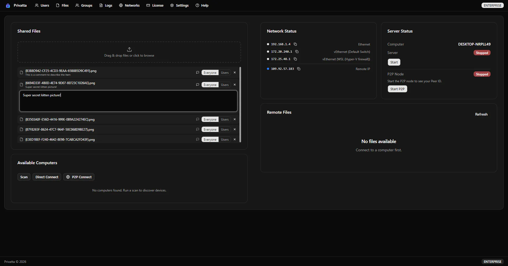Scan for available computers
508x266 pixels.
[x=24, y=177]
